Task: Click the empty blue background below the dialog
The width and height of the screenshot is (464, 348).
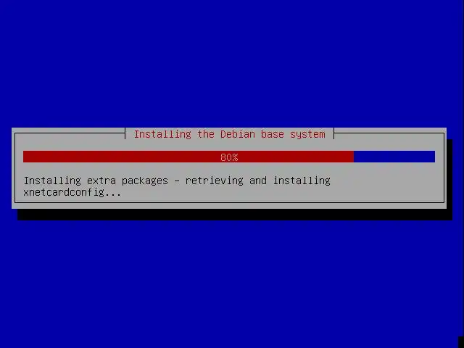Action: point(232,284)
